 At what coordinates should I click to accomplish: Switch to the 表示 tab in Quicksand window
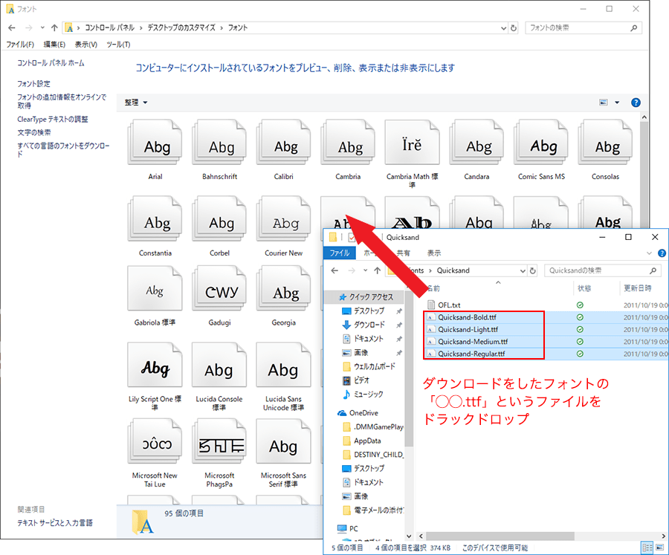[x=434, y=253]
